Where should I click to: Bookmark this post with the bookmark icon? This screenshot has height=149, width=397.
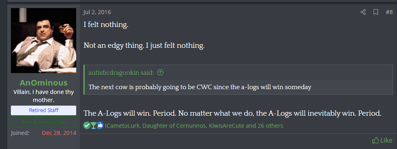pyautogui.click(x=376, y=12)
